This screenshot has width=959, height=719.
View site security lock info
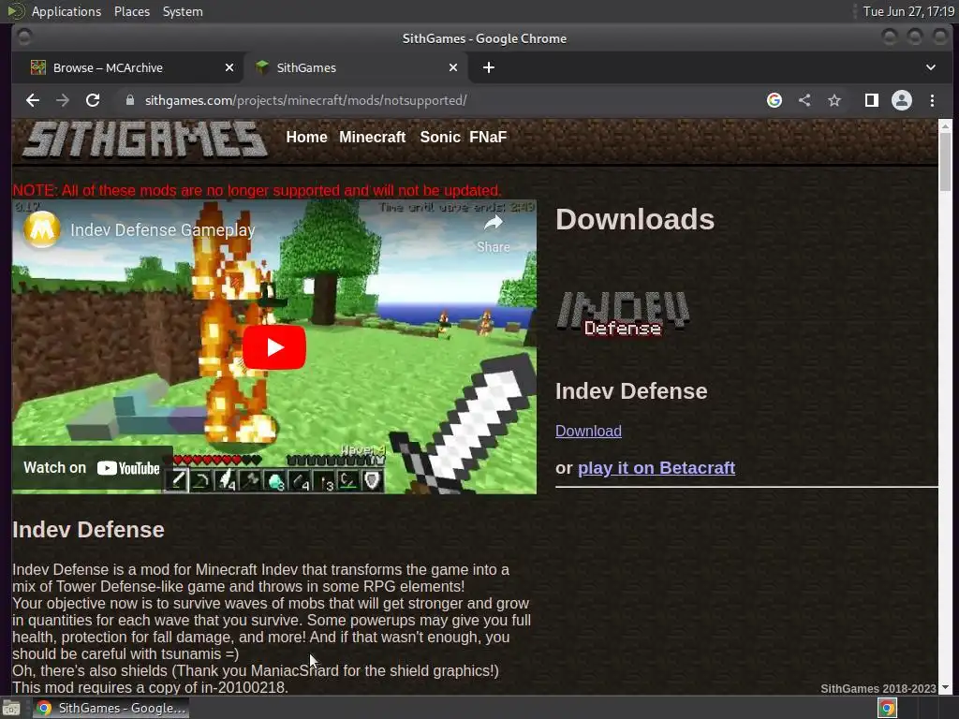pos(129,100)
